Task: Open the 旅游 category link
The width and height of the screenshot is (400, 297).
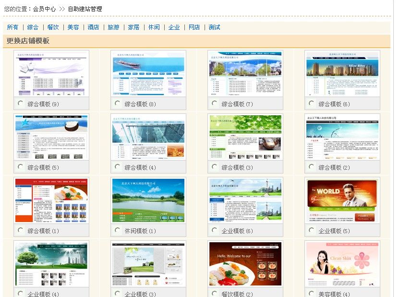Action: click(x=113, y=27)
